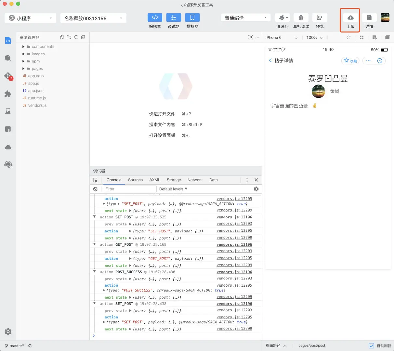Open the 预览 preview icon
Screen dimensions: 394x351
[320, 18]
